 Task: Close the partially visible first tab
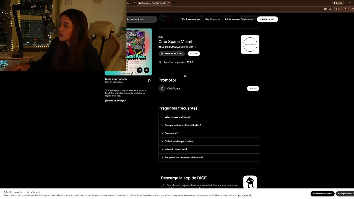pyautogui.click(x=135, y=3)
